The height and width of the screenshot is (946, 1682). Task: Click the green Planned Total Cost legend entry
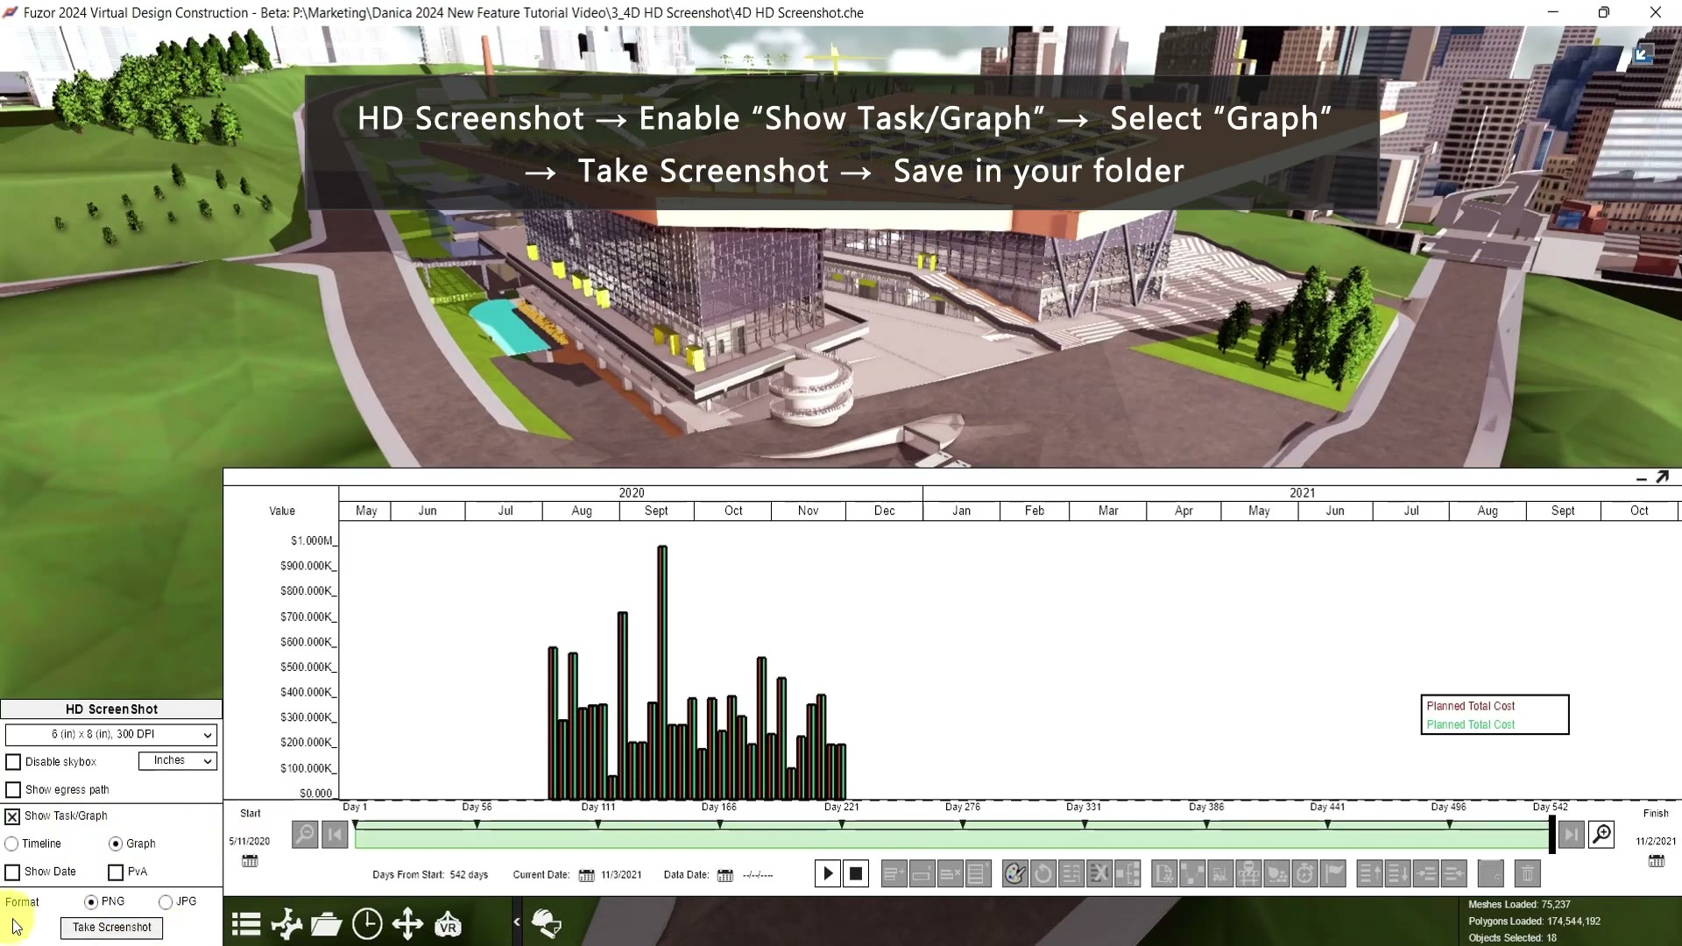tap(1470, 724)
